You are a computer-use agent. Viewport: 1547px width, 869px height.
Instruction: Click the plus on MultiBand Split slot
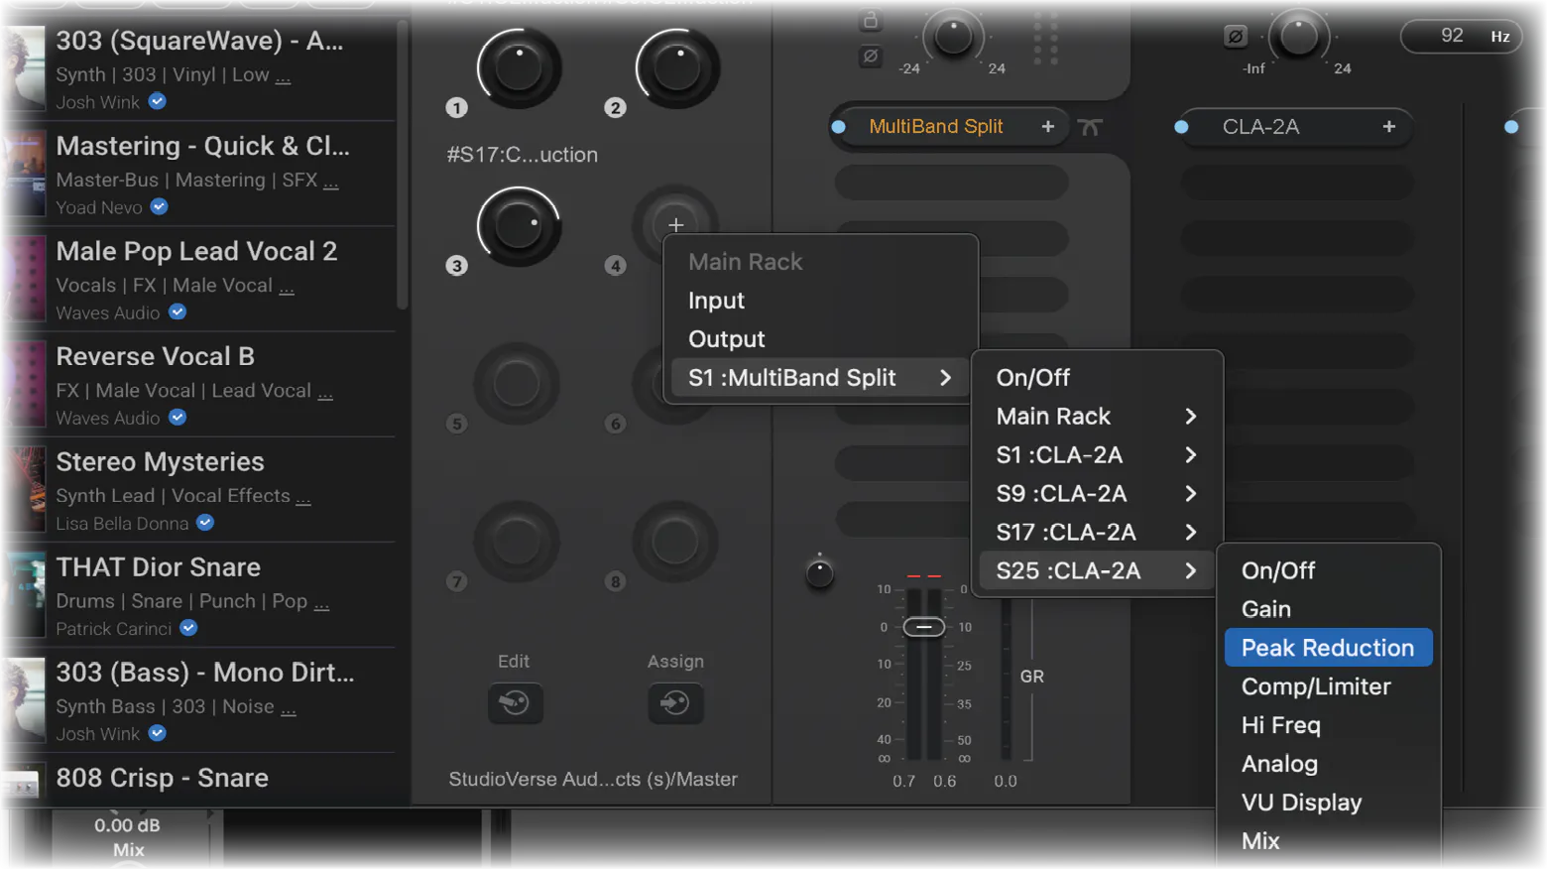(x=1047, y=127)
